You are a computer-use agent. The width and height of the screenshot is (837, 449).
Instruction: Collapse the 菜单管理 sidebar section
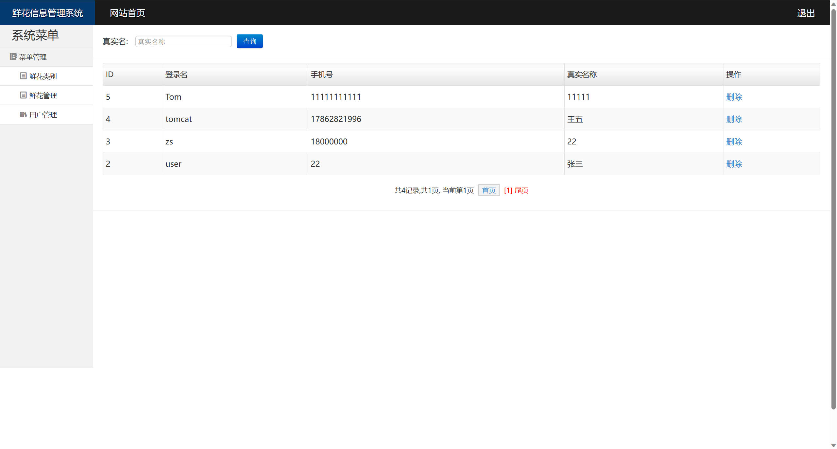pos(33,57)
